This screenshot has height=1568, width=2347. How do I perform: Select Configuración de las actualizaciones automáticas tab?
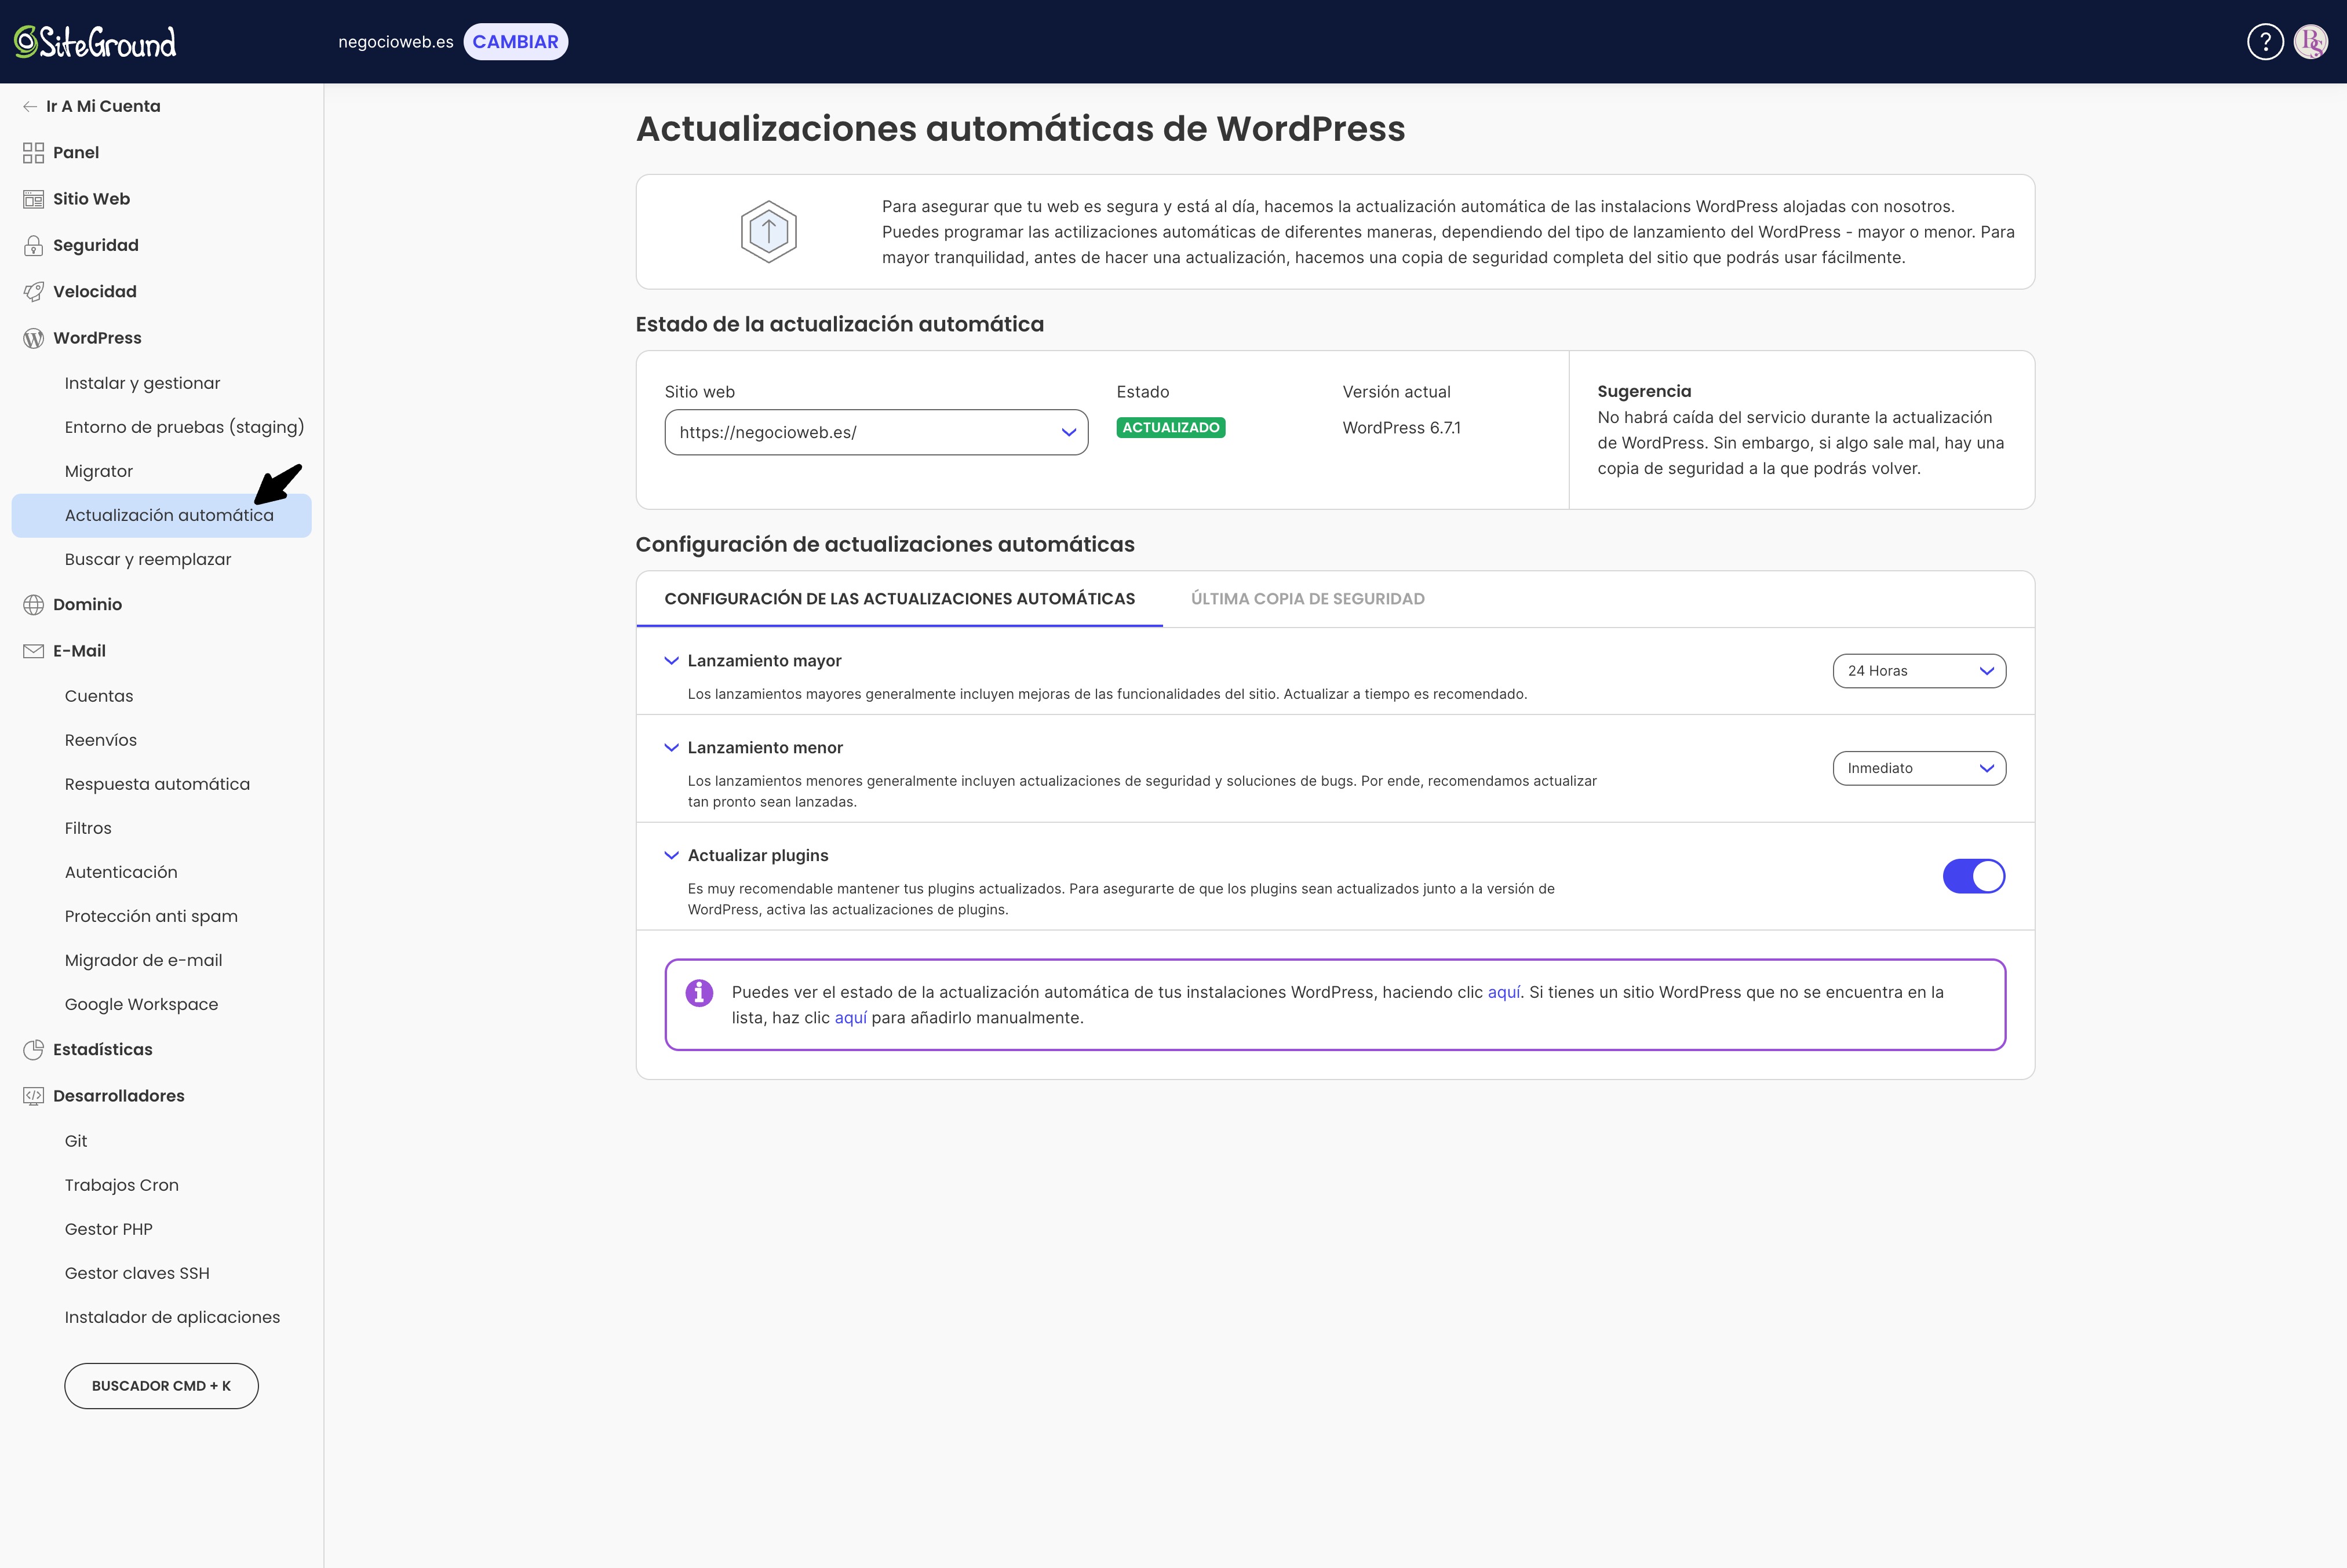coord(899,599)
